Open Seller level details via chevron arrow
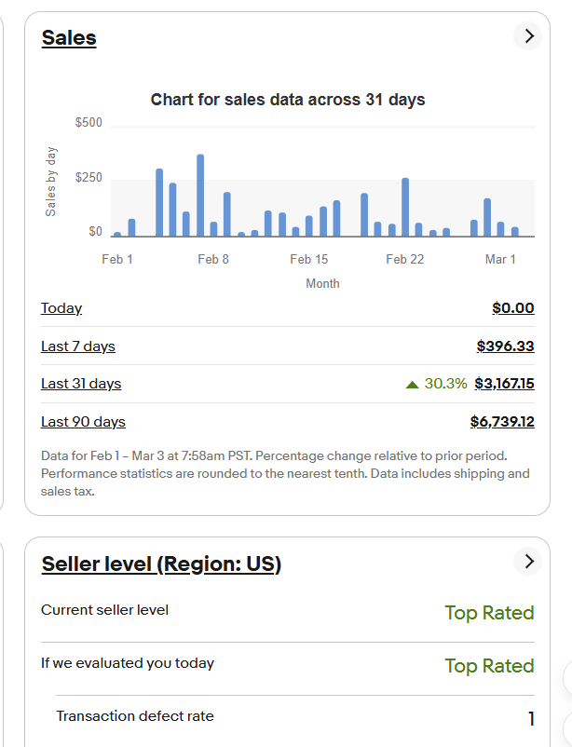 pos(528,561)
